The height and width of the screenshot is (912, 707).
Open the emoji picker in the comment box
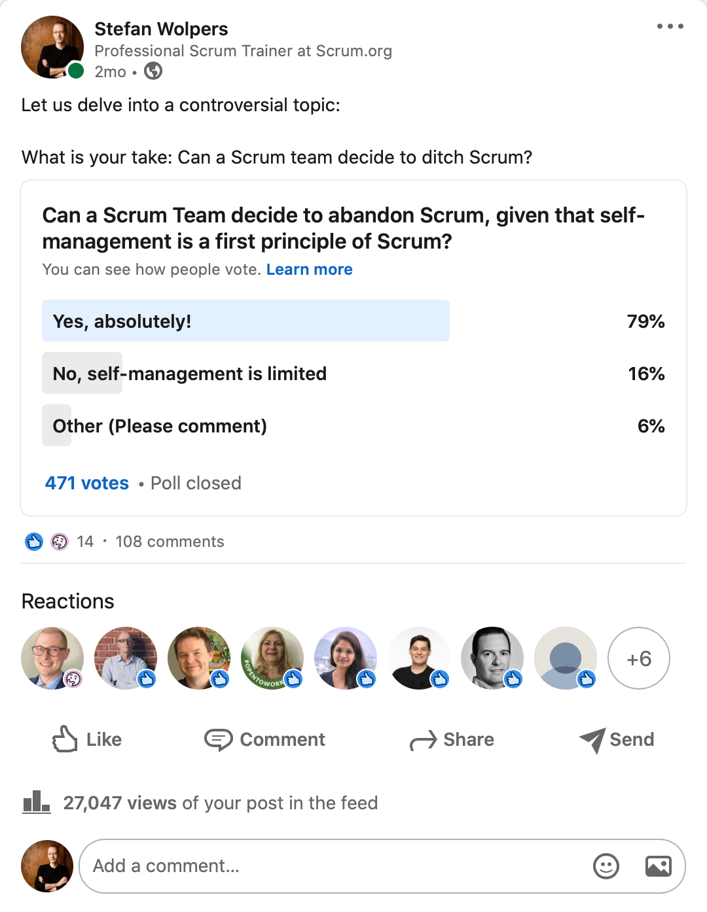click(x=606, y=866)
